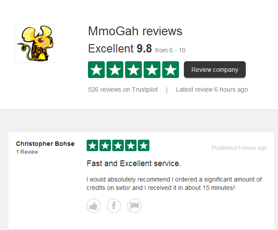Select the third star of company rating
This screenshot has height=230, width=278.
(133, 70)
